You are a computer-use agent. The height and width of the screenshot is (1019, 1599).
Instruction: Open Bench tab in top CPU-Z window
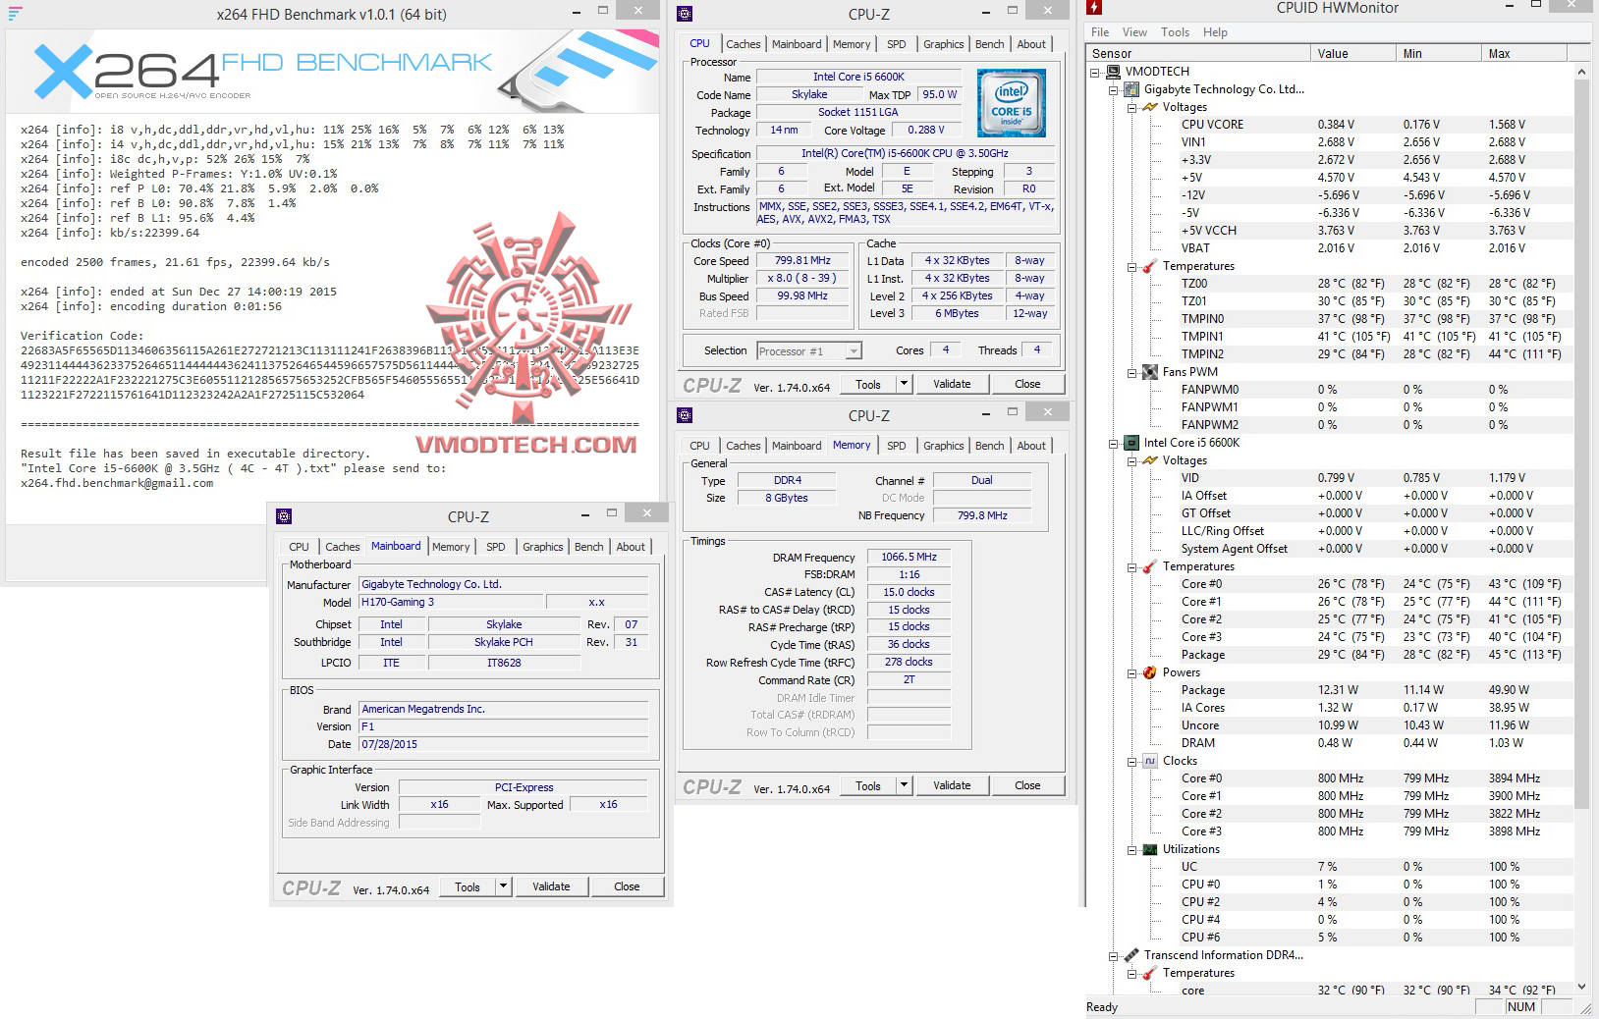tap(989, 44)
